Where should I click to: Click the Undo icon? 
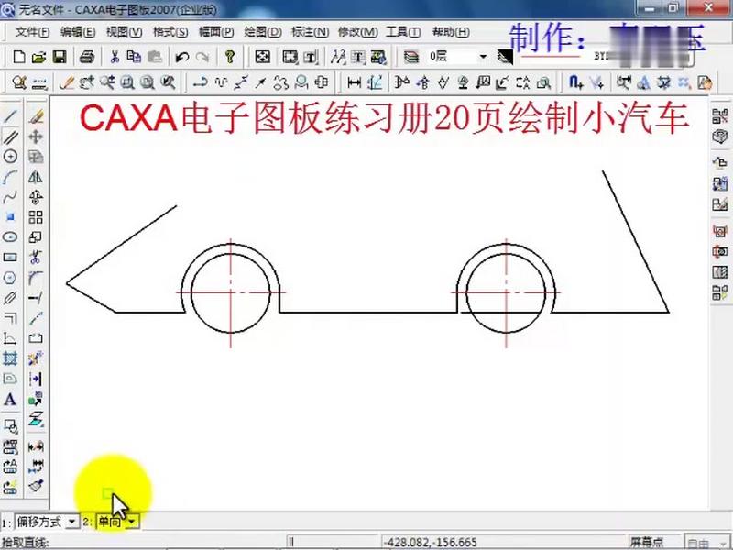181,57
